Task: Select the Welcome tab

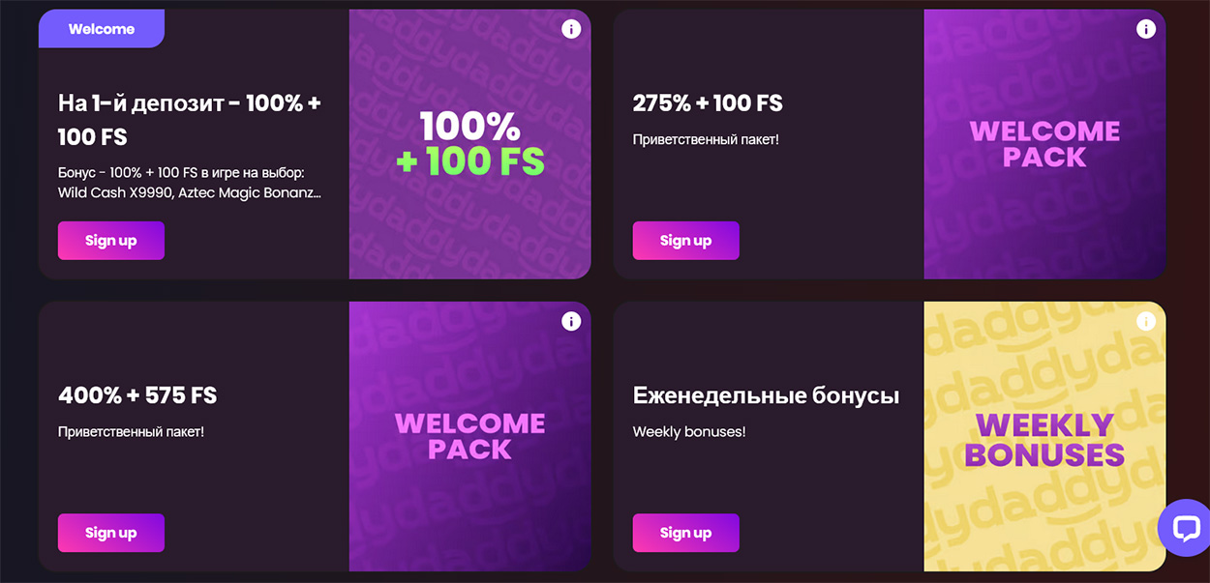Action: [101, 28]
